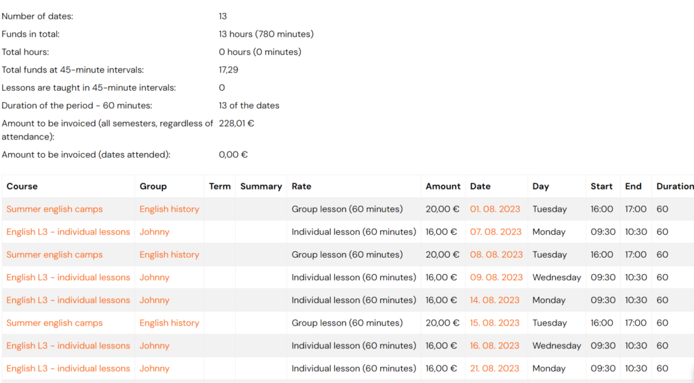Open English L3 course on 07. 08. 2023 row
This screenshot has height=383, width=694.
coord(68,231)
